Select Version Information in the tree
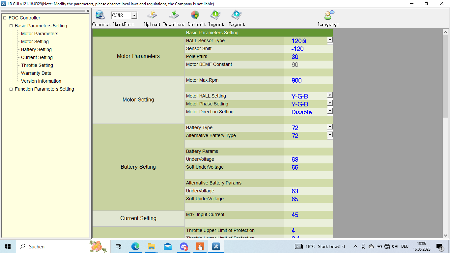Screen dimensions: 450x253 tap(41, 81)
